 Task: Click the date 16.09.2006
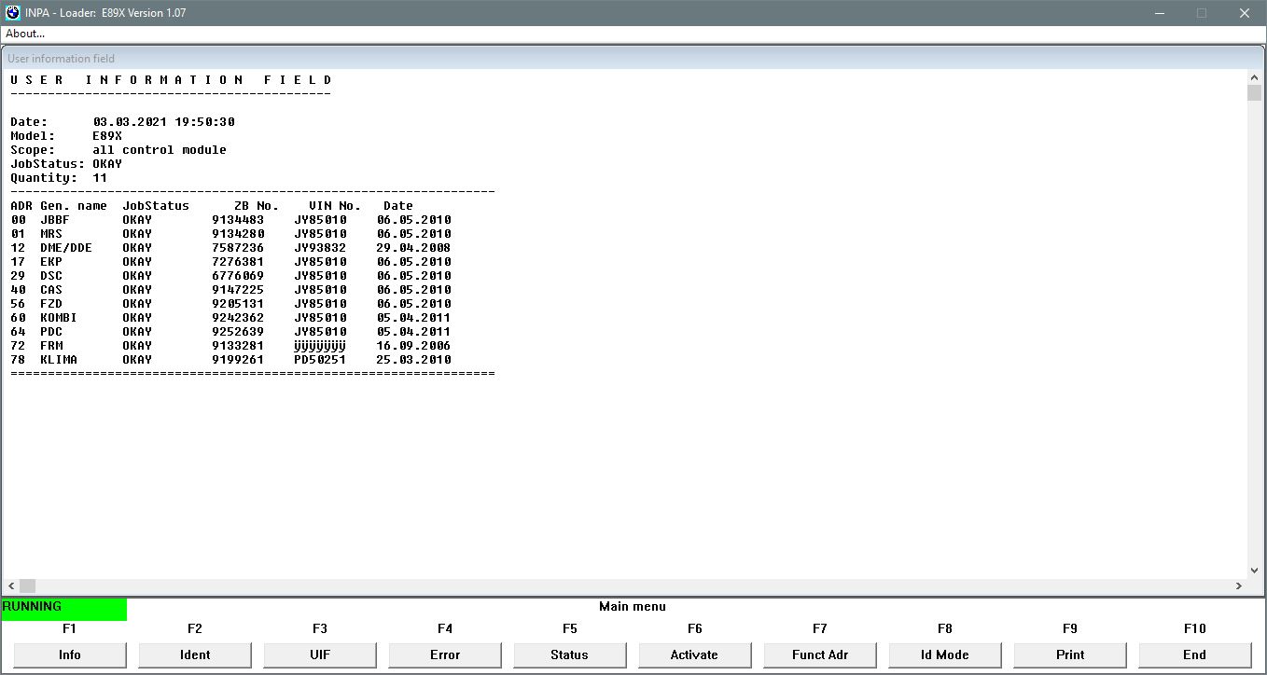(x=413, y=346)
